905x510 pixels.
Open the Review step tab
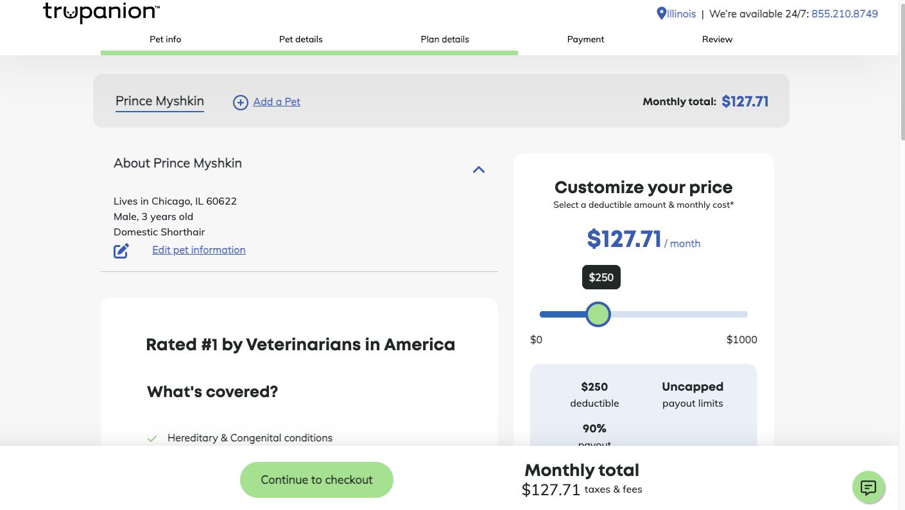pos(717,39)
